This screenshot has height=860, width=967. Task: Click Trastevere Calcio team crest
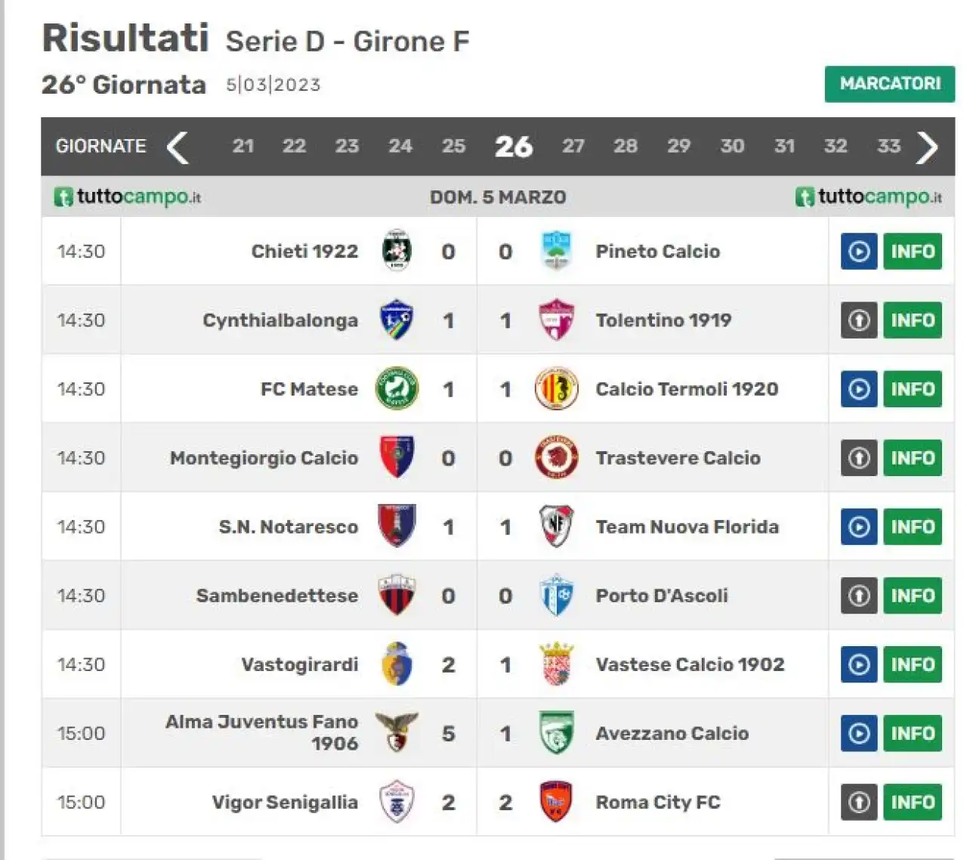[557, 458]
